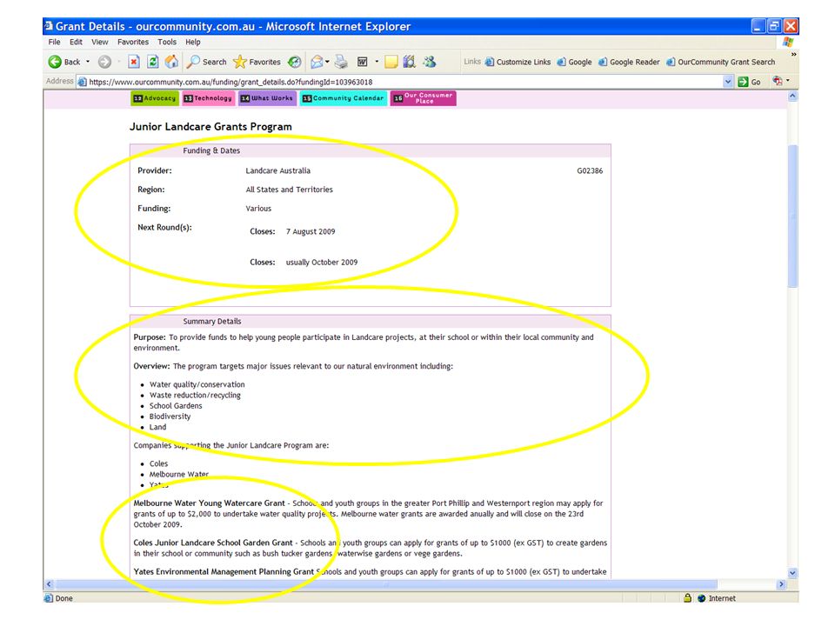Image resolution: width=835 pixels, height=626 pixels.
Task: Open the OurCommunity Grant Search link
Action: pos(721,62)
